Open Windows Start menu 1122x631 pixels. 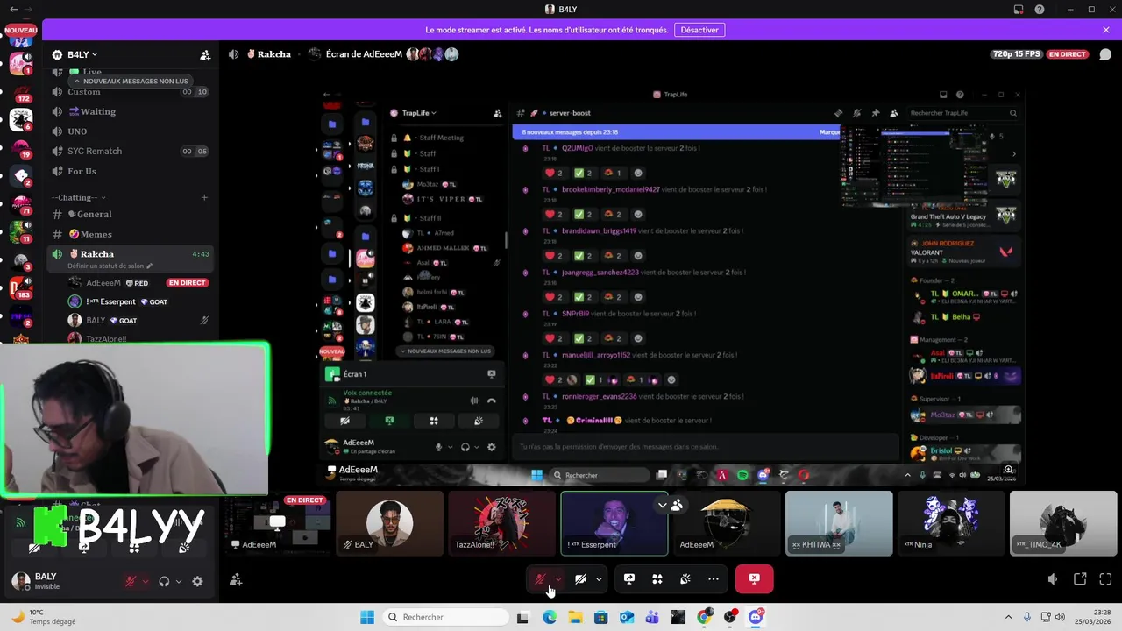click(x=367, y=617)
